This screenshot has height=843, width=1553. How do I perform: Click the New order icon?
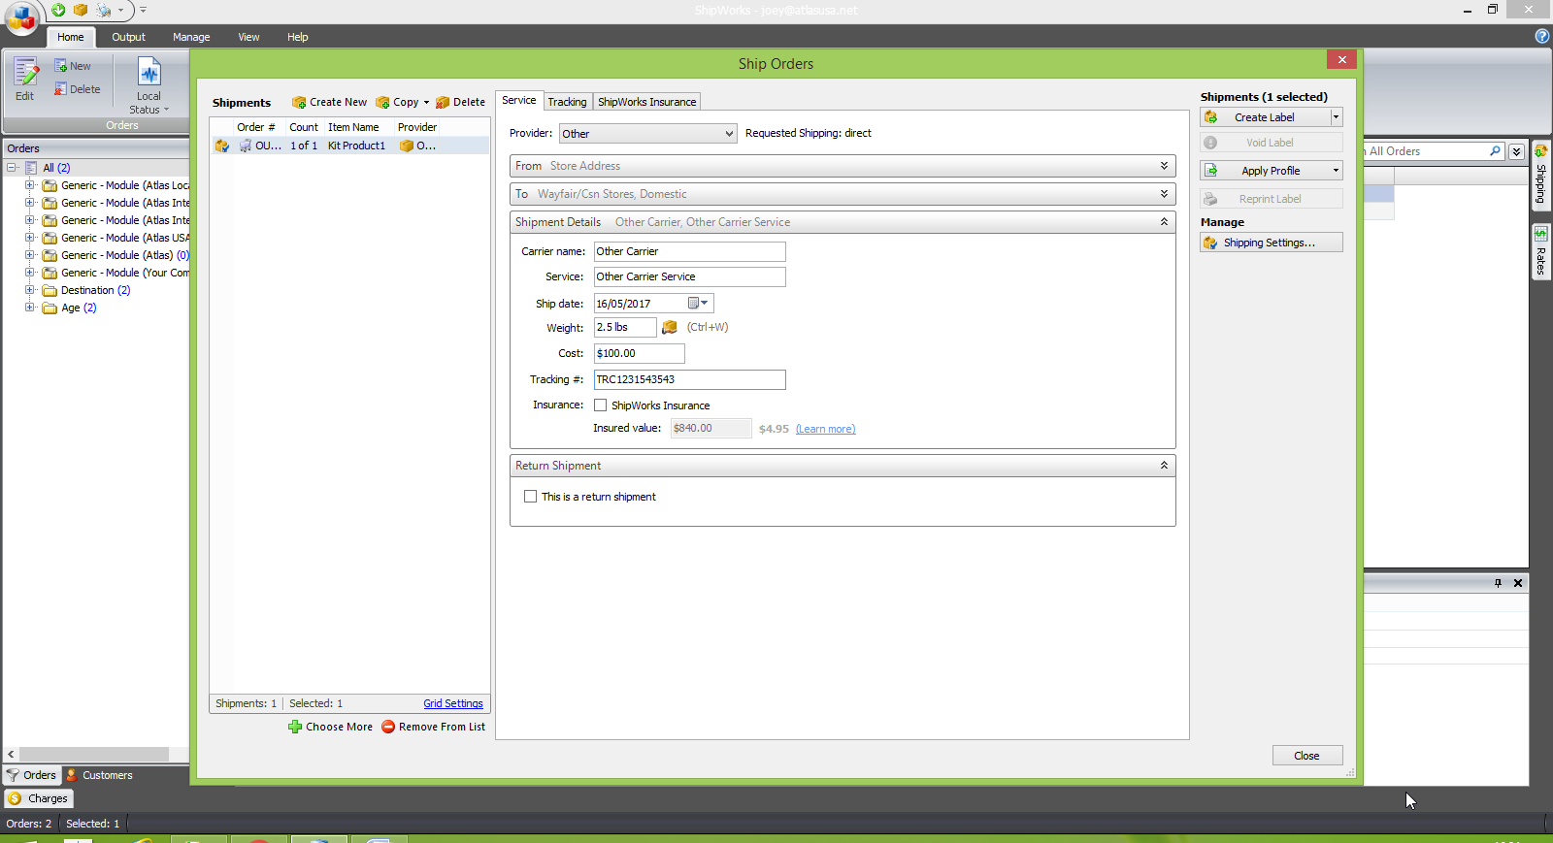(73, 66)
